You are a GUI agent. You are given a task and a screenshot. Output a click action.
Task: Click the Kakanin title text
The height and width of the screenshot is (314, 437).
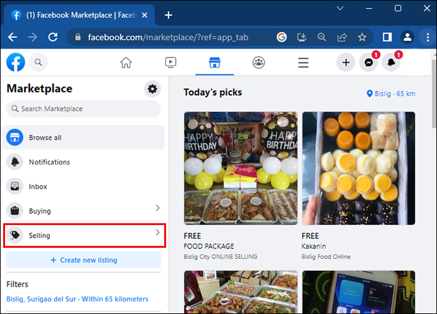pyautogui.click(x=314, y=247)
